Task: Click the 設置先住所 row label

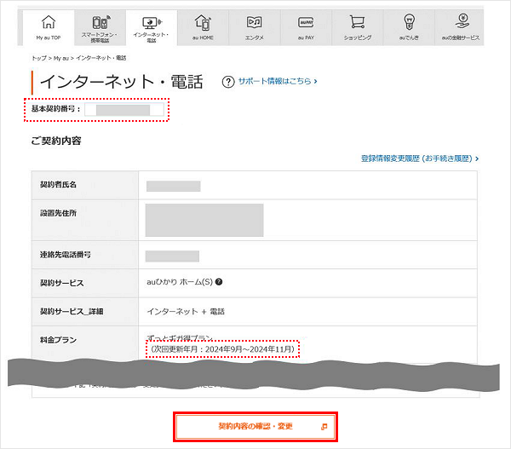Action: pyautogui.click(x=58, y=213)
